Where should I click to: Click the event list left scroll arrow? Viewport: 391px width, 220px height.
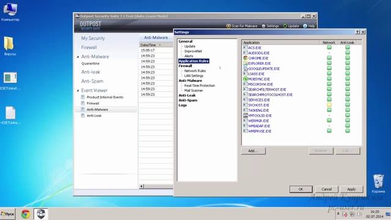point(141,186)
